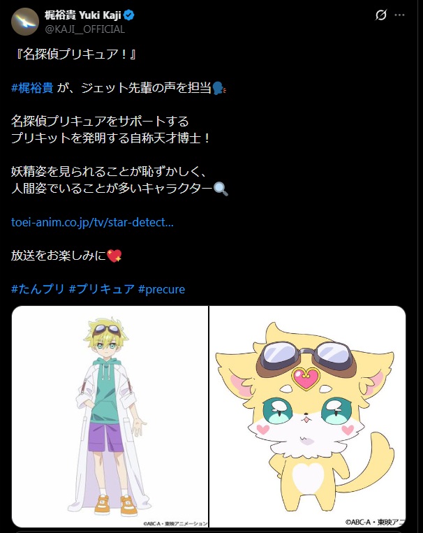Image resolution: width=423 pixels, height=533 pixels.
Task: Click the Grok slashed-circle icon
Action: [x=381, y=15]
